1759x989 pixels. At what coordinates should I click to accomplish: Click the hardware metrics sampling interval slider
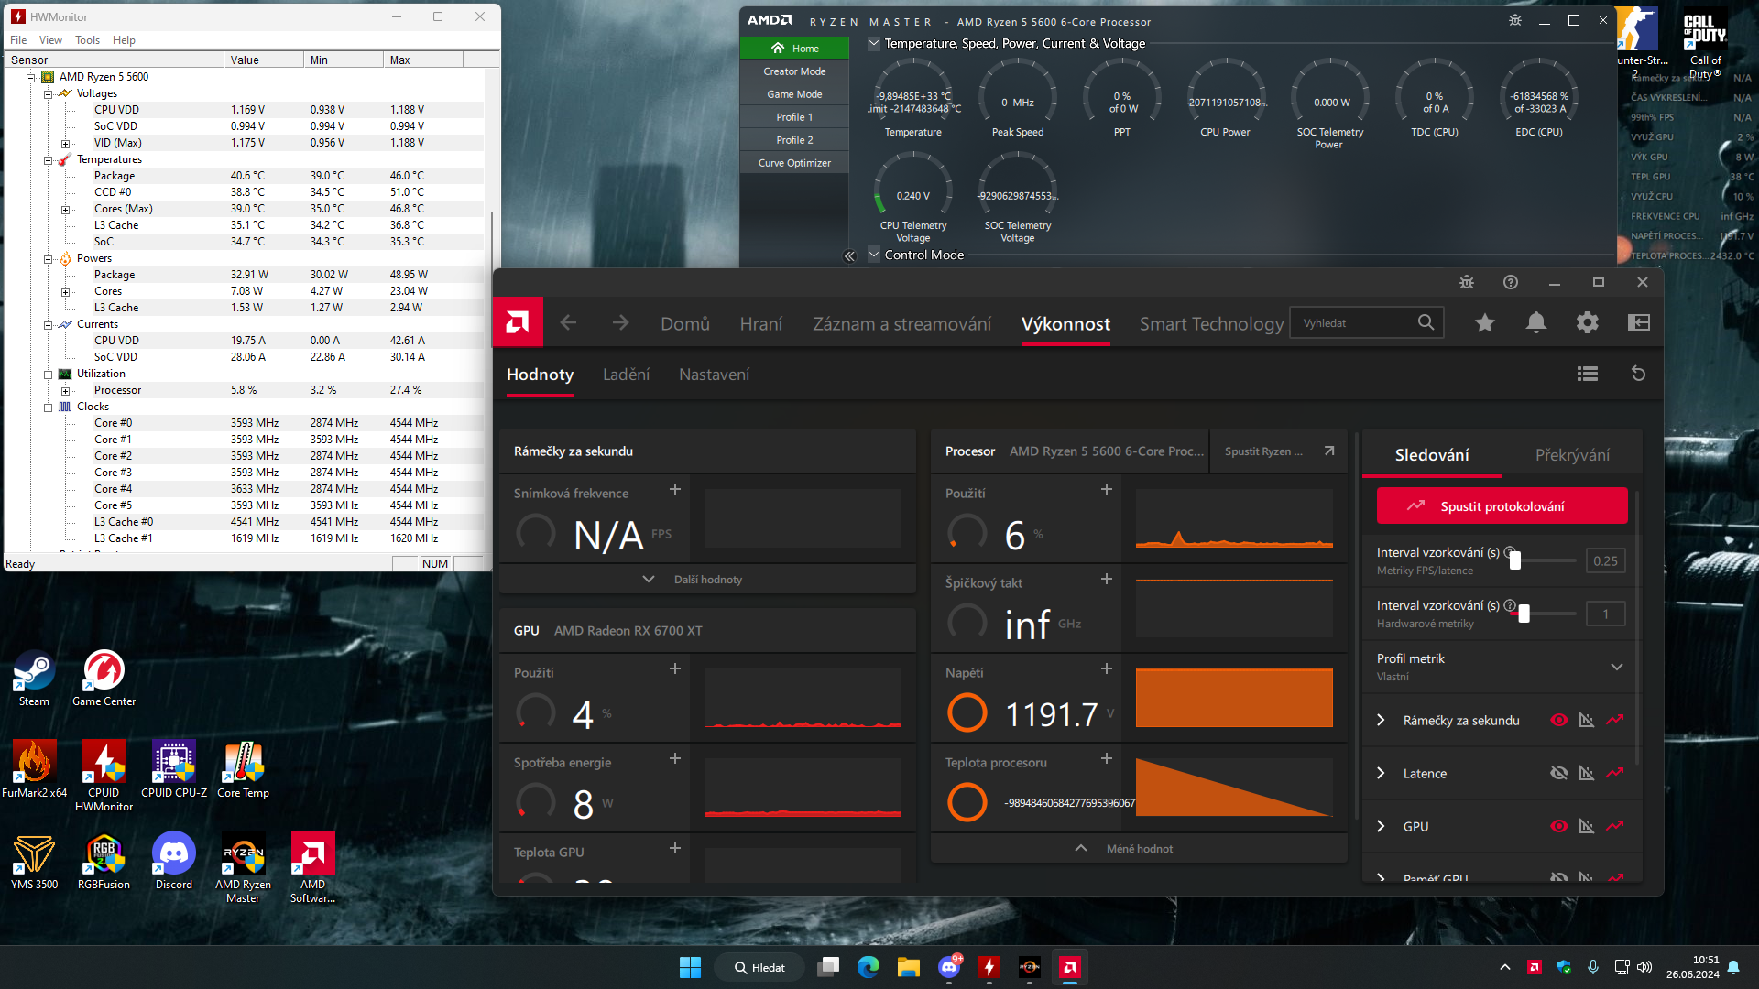[1524, 614]
